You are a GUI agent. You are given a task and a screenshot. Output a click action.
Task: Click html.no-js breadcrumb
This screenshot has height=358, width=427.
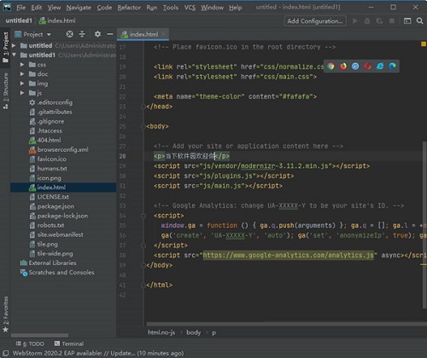coord(161,332)
